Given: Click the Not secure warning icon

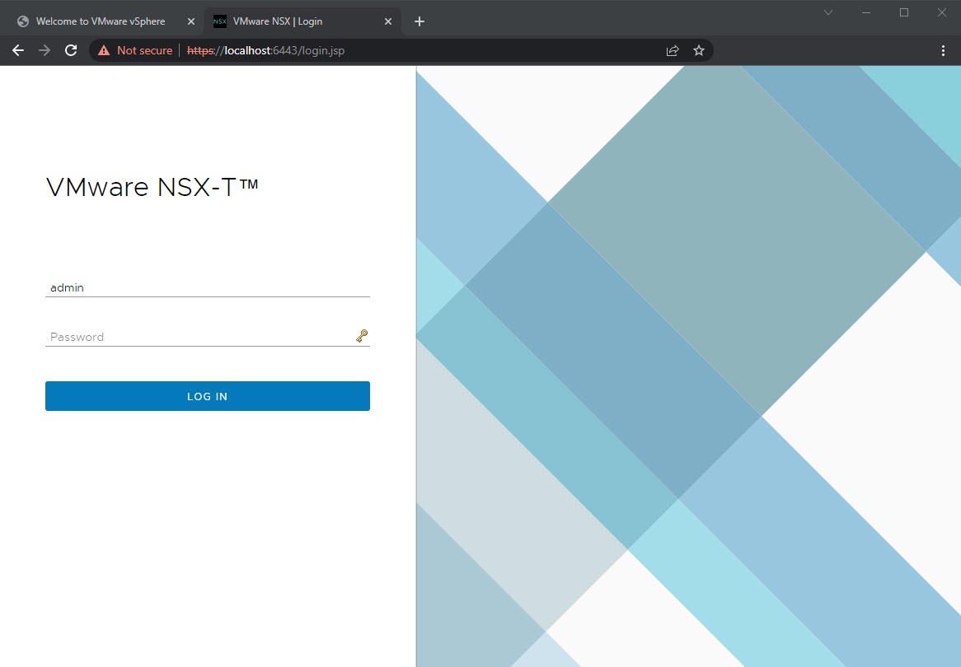Looking at the screenshot, I should click(x=102, y=50).
